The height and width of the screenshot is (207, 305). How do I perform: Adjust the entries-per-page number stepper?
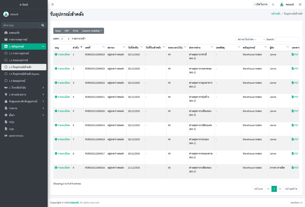tap(68, 39)
